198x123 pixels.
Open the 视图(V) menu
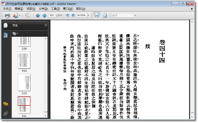pyautogui.click(x=31, y=9)
